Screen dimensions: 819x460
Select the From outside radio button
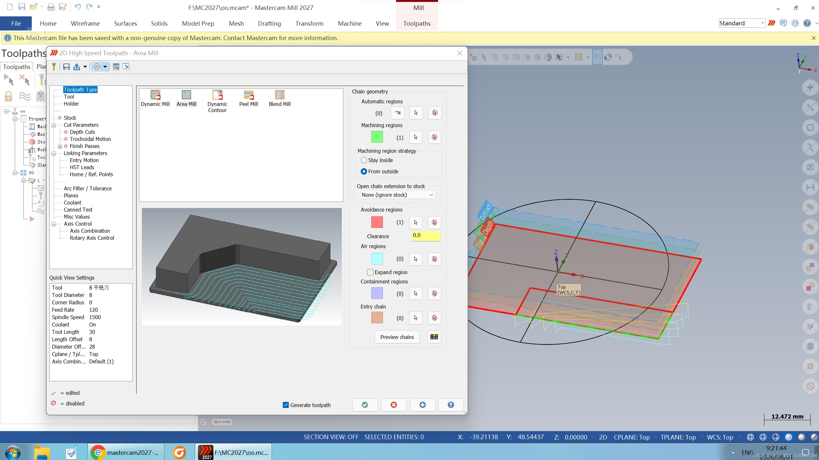pos(364,171)
